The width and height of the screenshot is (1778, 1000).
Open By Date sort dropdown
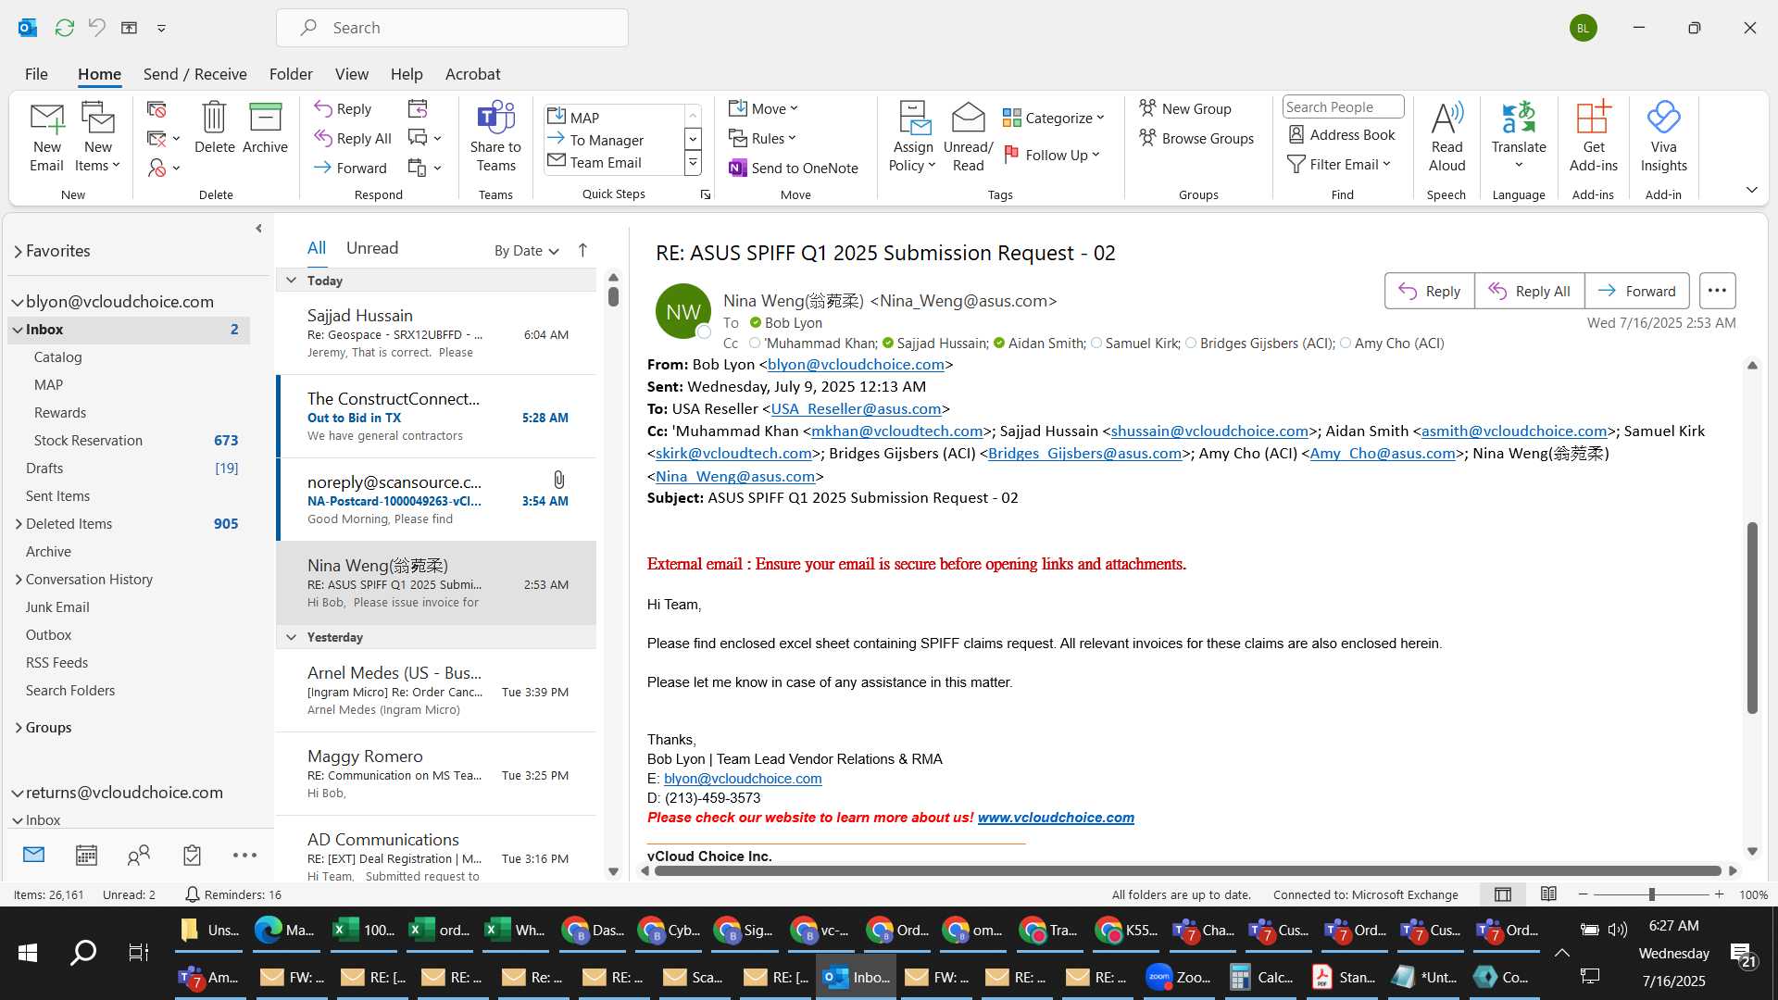pyautogui.click(x=526, y=250)
